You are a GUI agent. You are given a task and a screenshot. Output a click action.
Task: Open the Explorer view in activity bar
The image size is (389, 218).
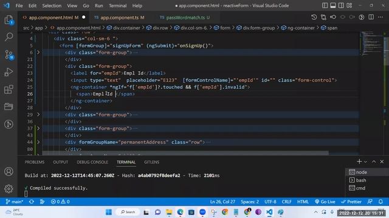[9, 20]
